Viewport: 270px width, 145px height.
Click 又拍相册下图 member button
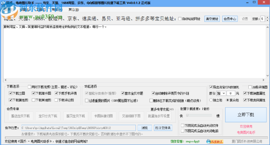click(131, 116)
